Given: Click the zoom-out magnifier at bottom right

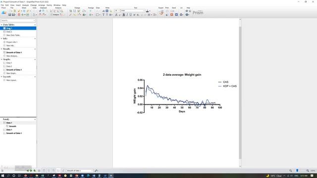Looking at the screenshot, I should point(291,171).
